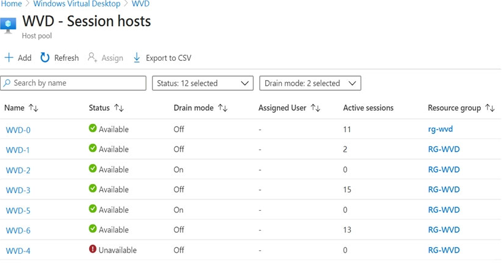This screenshot has height=263, width=502.
Task: Open session host WVD-0
Action: [x=18, y=130]
